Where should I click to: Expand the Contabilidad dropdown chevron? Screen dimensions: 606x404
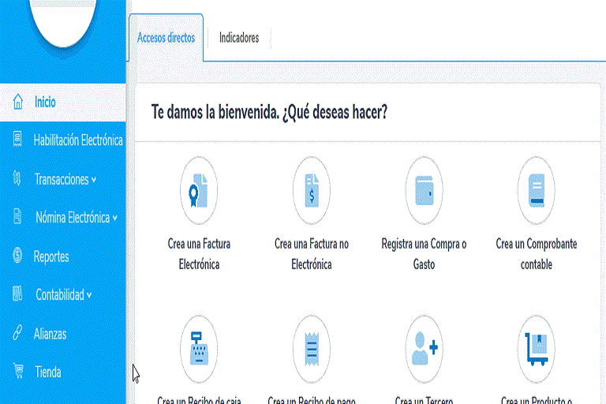tap(89, 296)
